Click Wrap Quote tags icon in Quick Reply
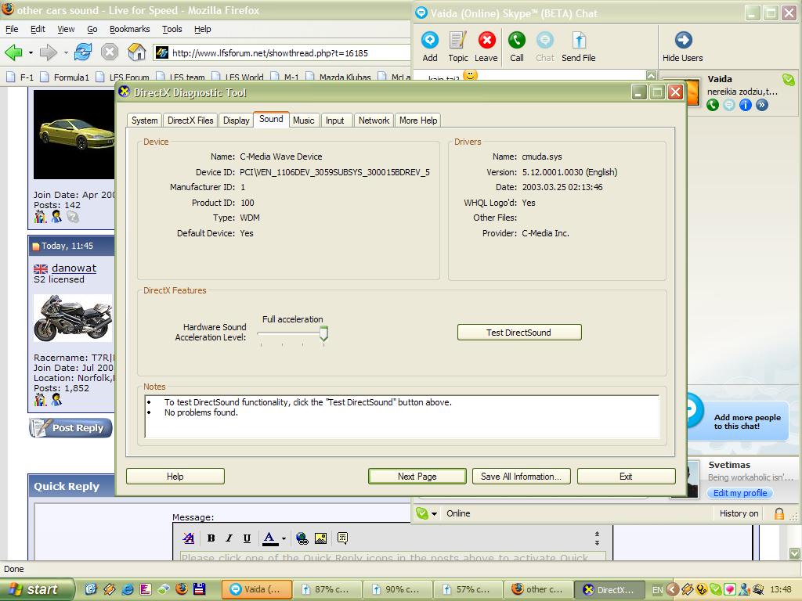 point(343,538)
